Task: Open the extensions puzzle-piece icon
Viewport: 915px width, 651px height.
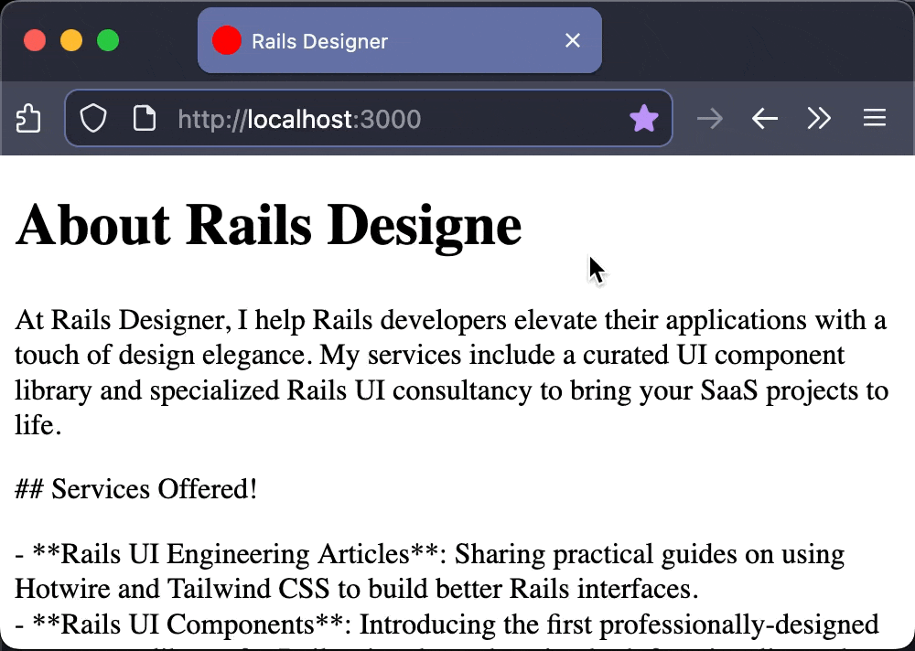Action: pyautogui.click(x=28, y=119)
